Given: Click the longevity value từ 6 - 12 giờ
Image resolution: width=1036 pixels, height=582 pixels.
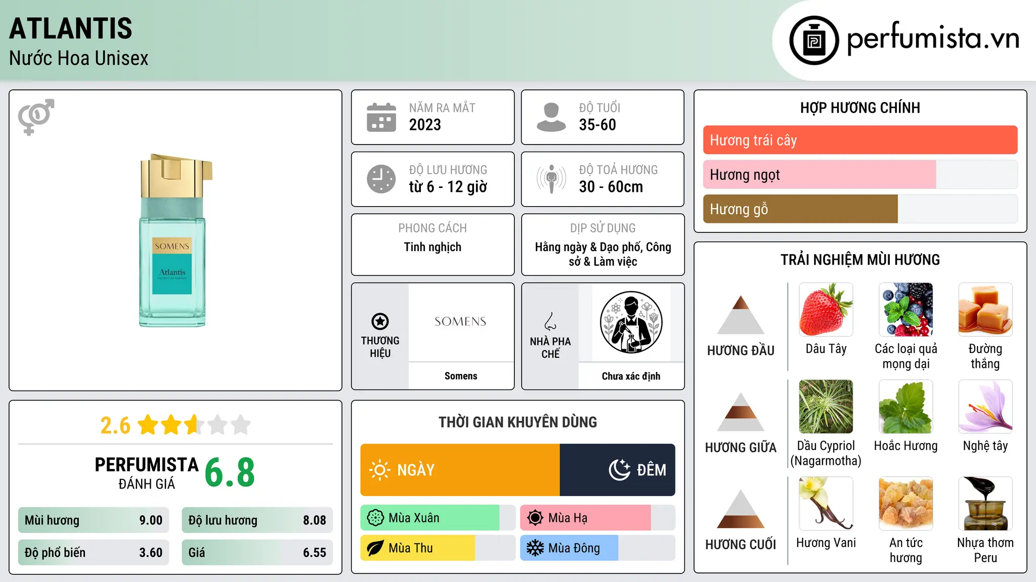Looking at the screenshot, I should click(448, 187).
